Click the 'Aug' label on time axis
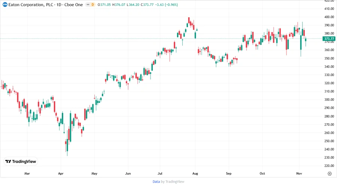 (195, 173)
